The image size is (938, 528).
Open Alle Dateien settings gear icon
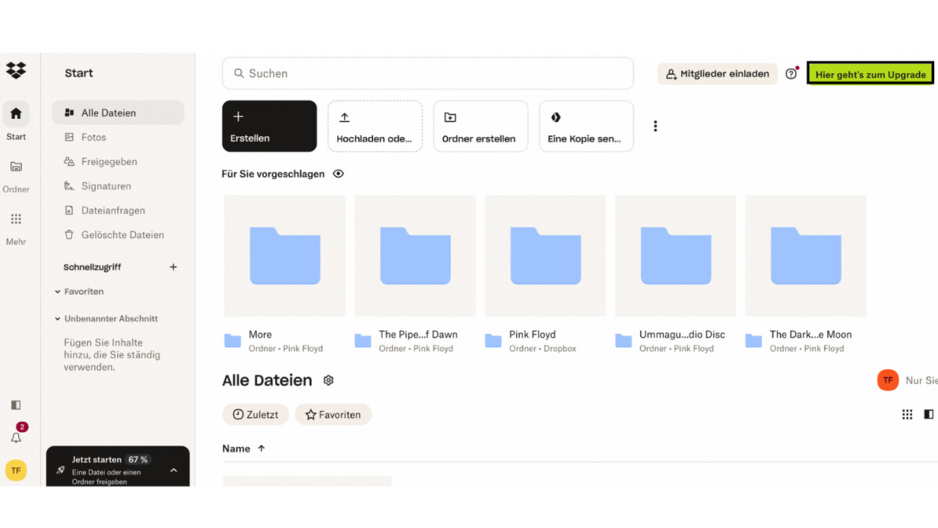pos(328,380)
